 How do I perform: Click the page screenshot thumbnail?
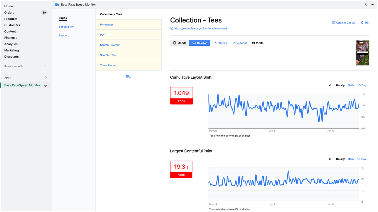coord(362,52)
